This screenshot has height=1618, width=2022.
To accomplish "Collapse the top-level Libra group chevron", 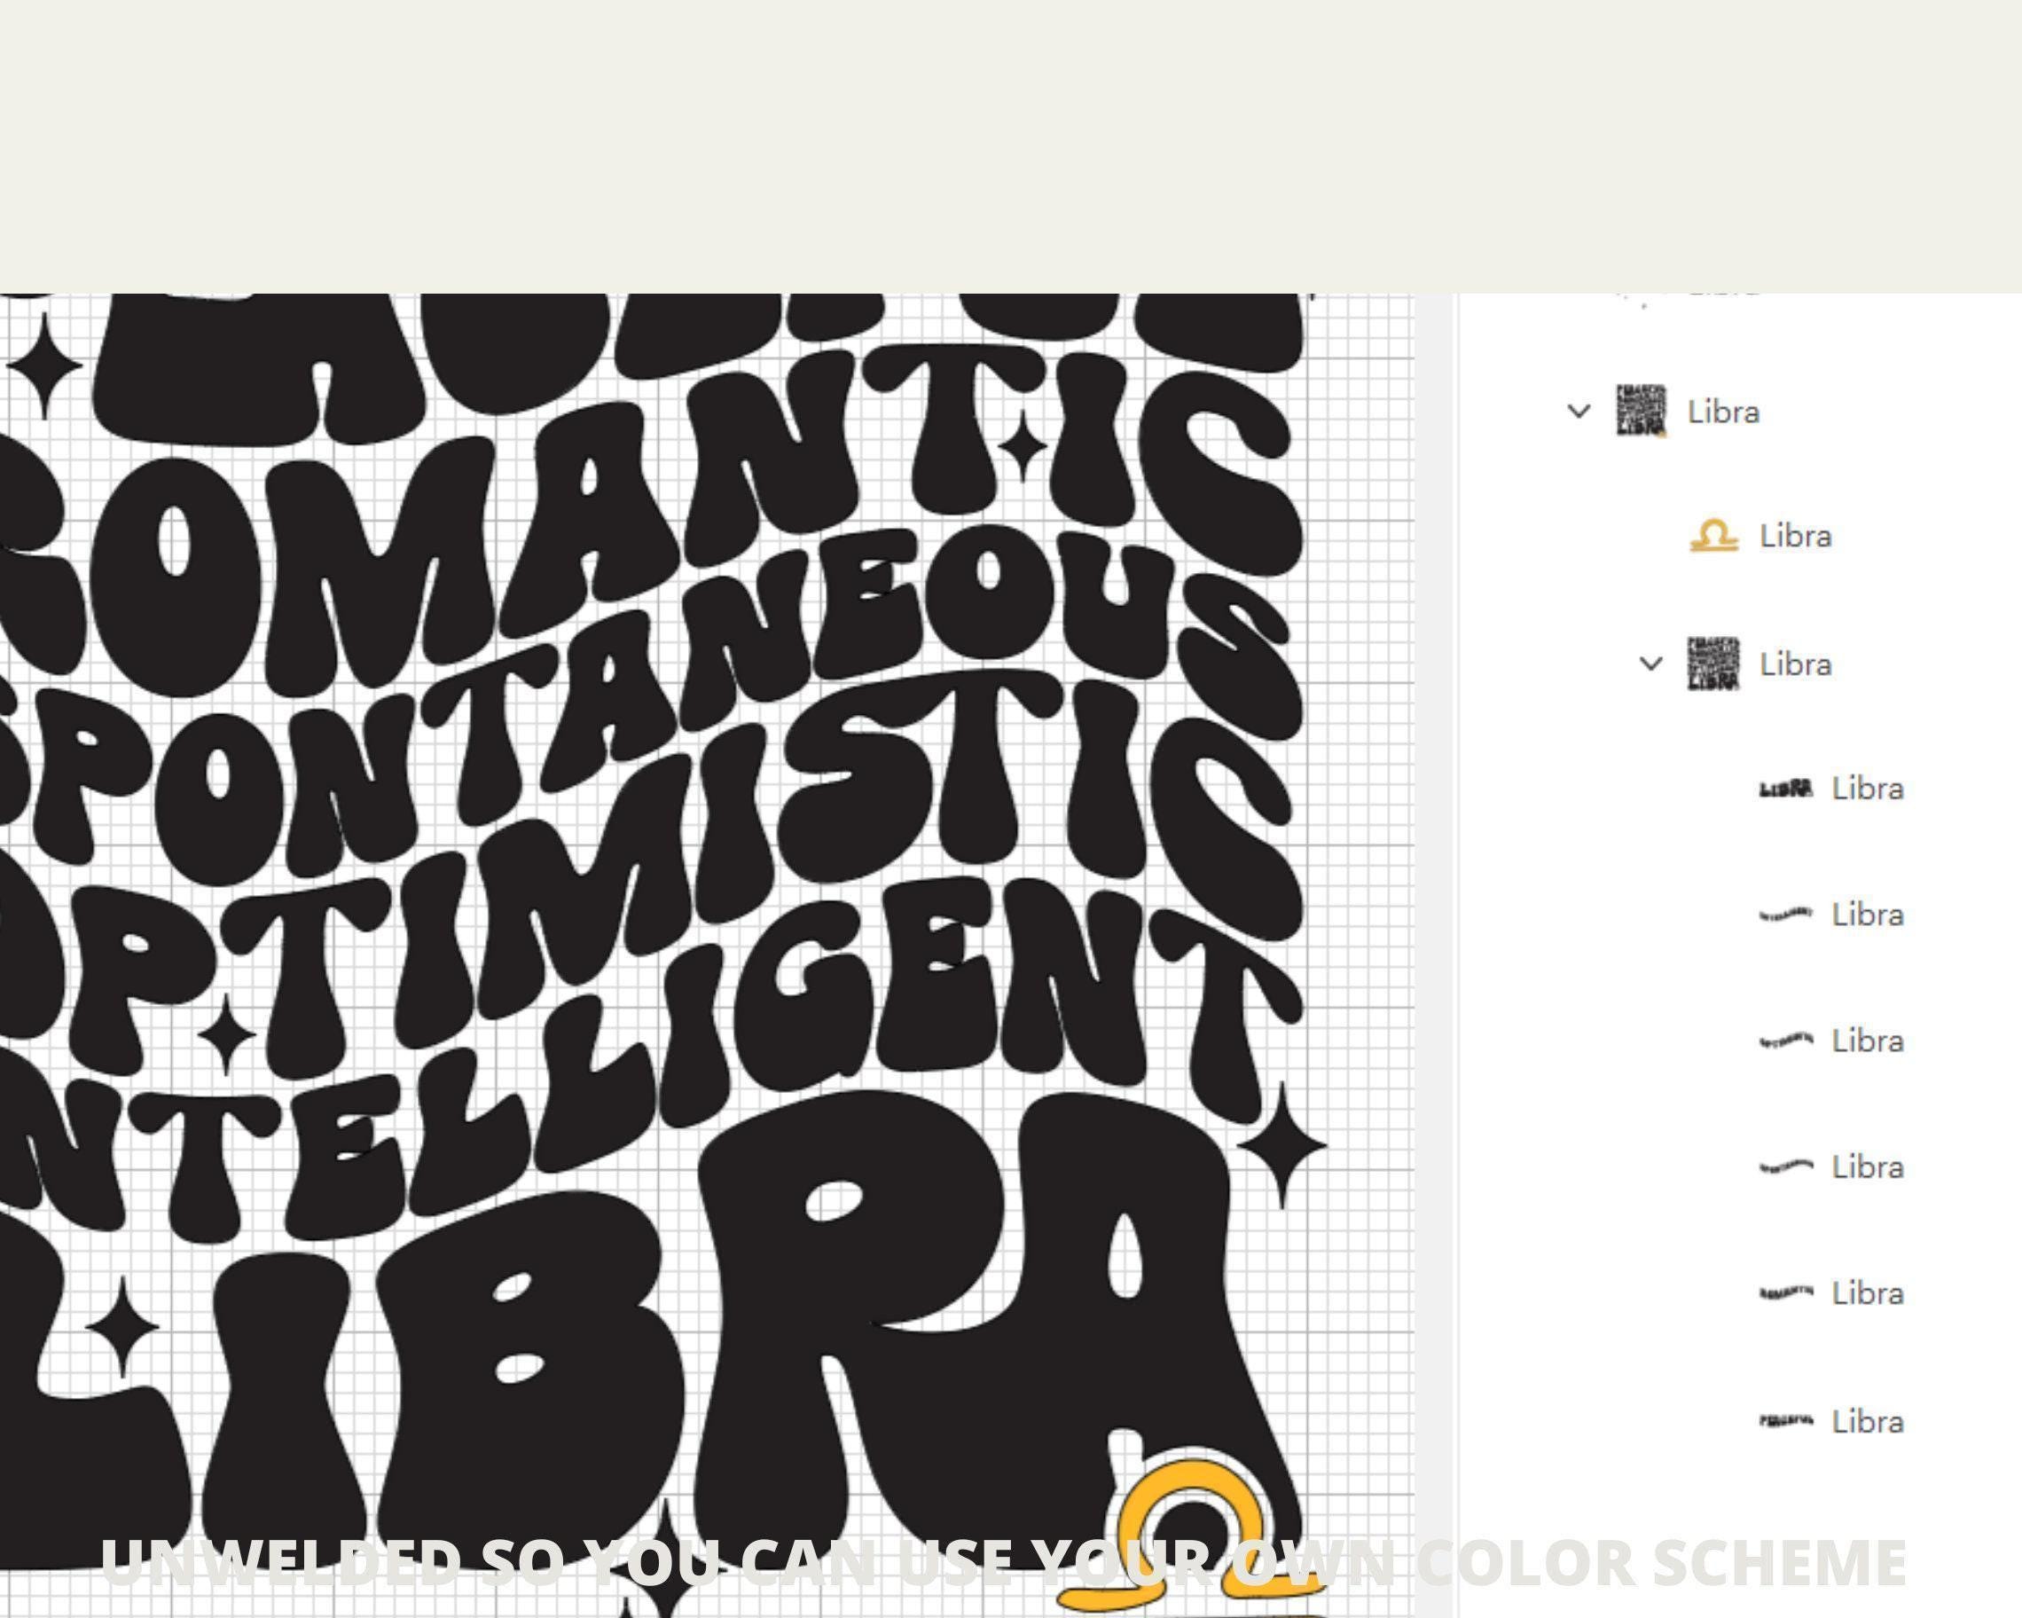I will point(1579,412).
